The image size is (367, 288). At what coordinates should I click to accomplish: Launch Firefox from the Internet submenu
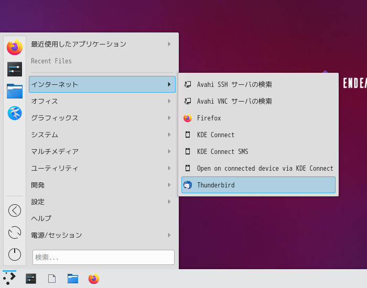[x=258, y=118]
